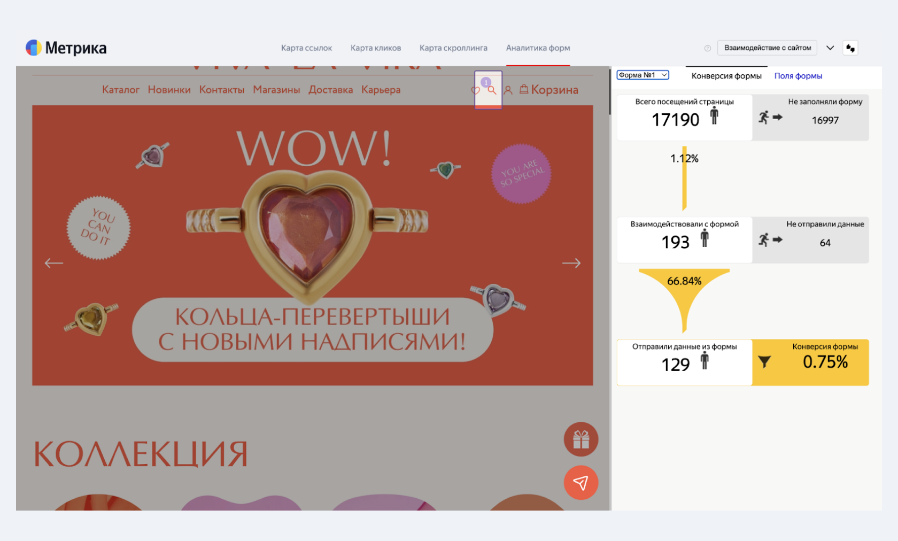Click the value 16997 under Не заполняли форму

tap(825, 120)
